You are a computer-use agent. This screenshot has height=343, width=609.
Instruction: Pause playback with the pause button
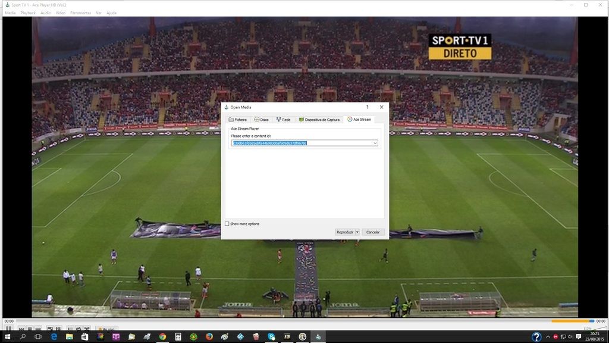8,329
